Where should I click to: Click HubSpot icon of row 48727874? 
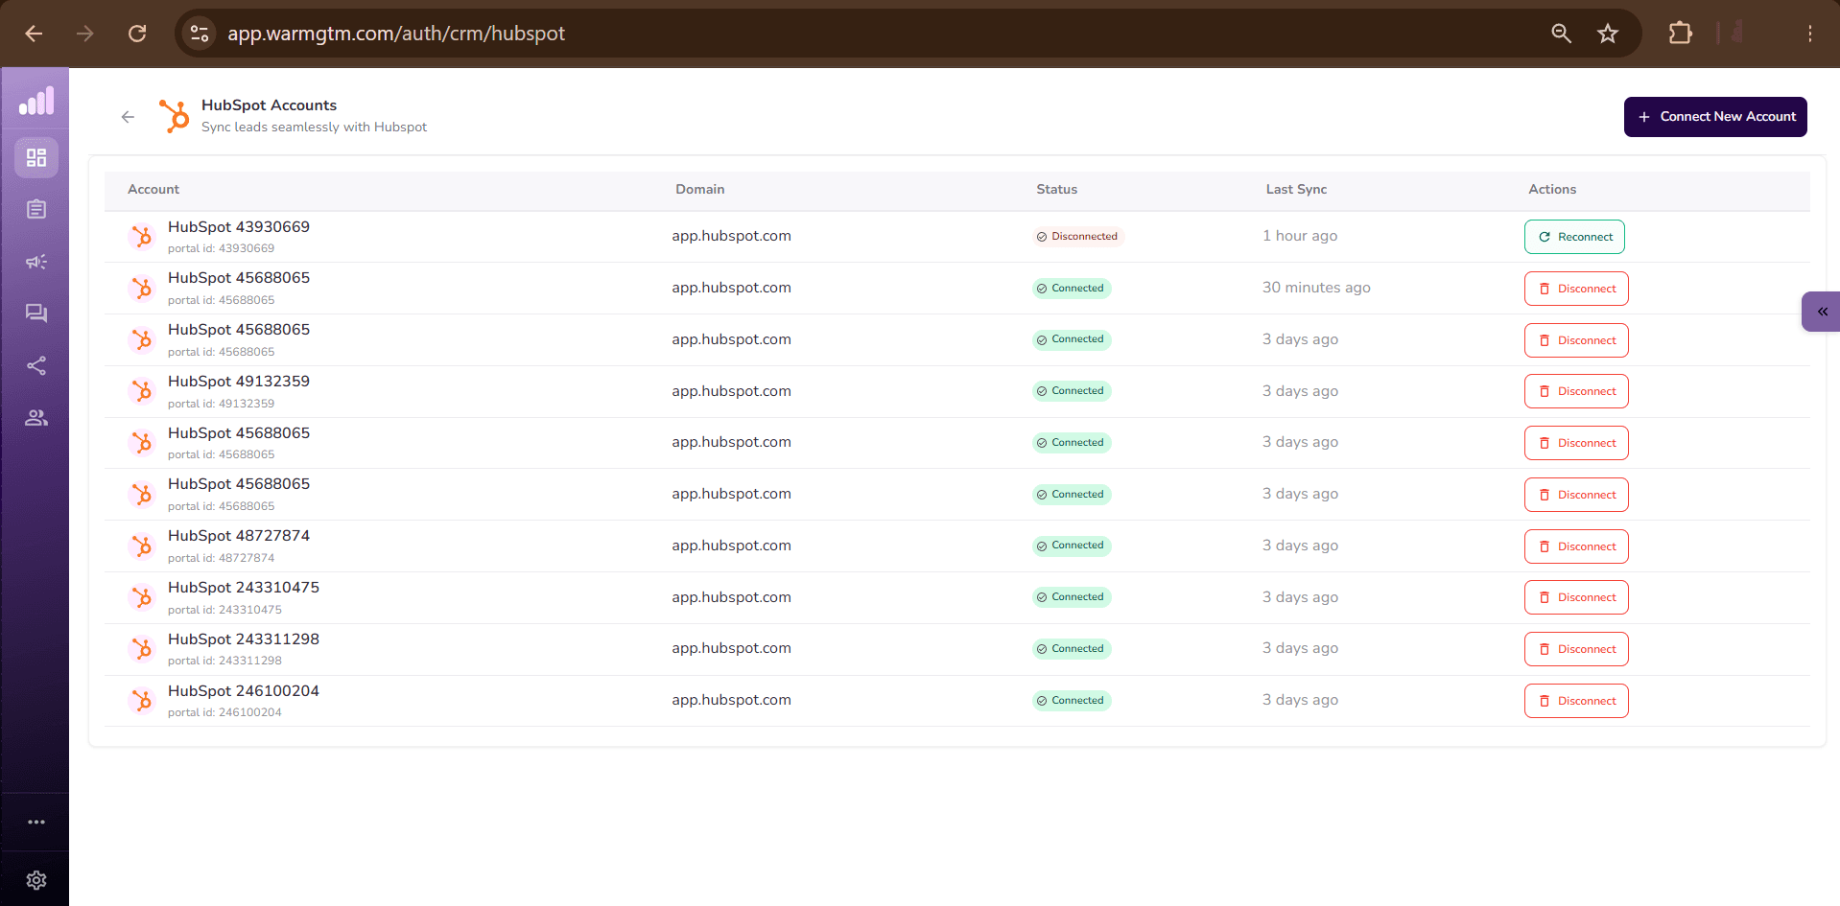[142, 546]
